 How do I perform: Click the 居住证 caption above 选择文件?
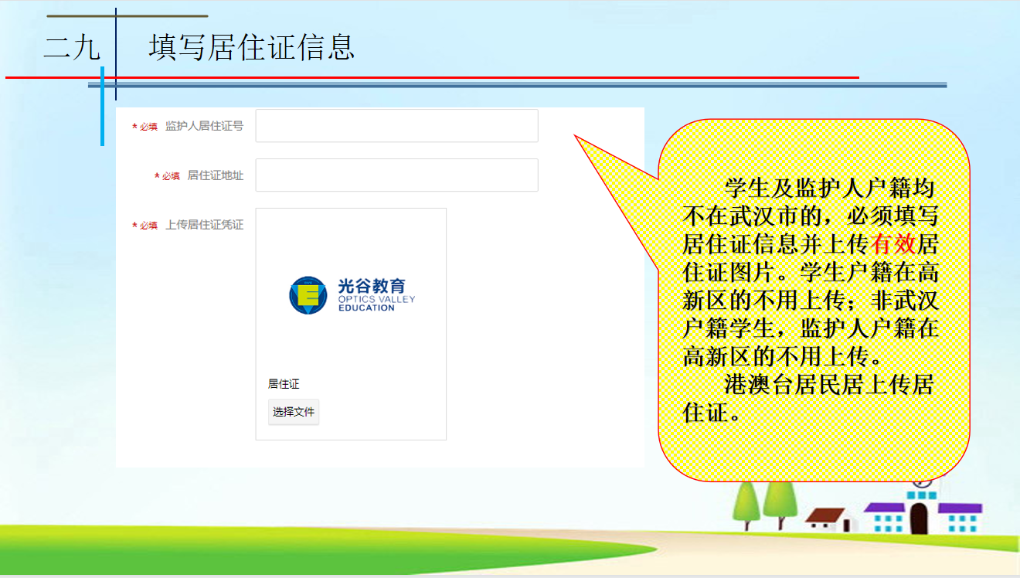284,384
